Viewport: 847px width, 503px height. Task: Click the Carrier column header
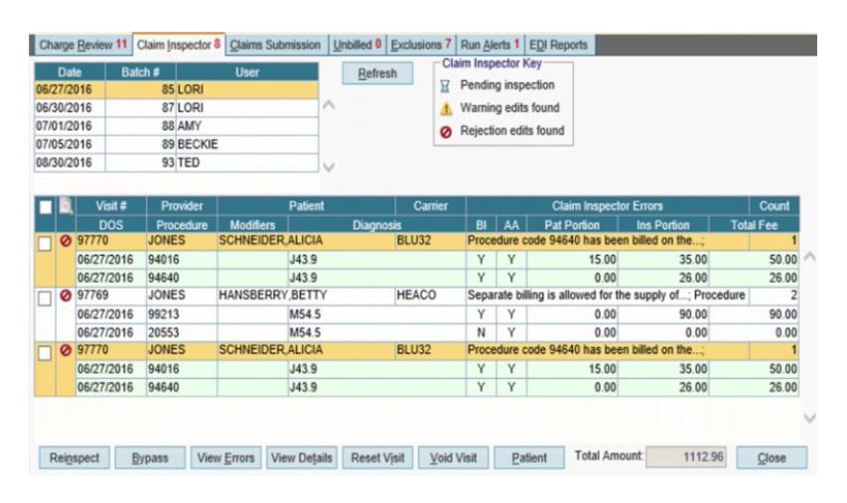tap(431, 206)
